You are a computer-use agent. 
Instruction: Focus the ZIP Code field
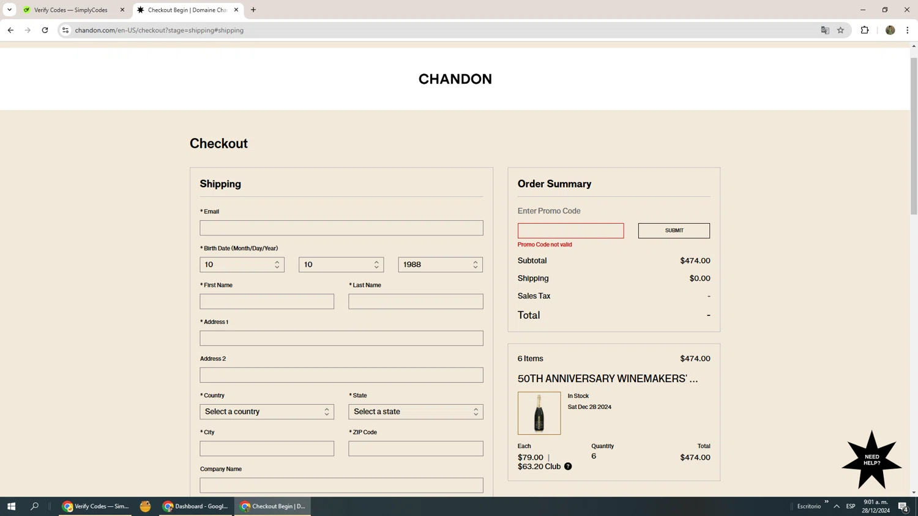[416, 448]
